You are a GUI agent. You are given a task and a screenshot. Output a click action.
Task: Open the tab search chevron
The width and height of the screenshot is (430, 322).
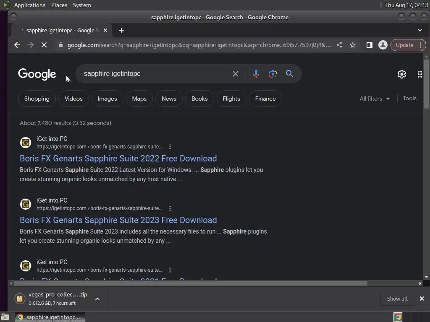pyautogui.click(x=420, y=30)
